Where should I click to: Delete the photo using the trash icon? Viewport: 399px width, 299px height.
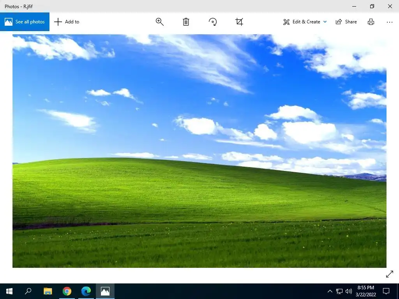point(186,22)
